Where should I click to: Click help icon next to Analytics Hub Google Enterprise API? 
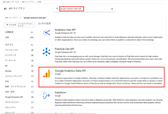[75, 33]
